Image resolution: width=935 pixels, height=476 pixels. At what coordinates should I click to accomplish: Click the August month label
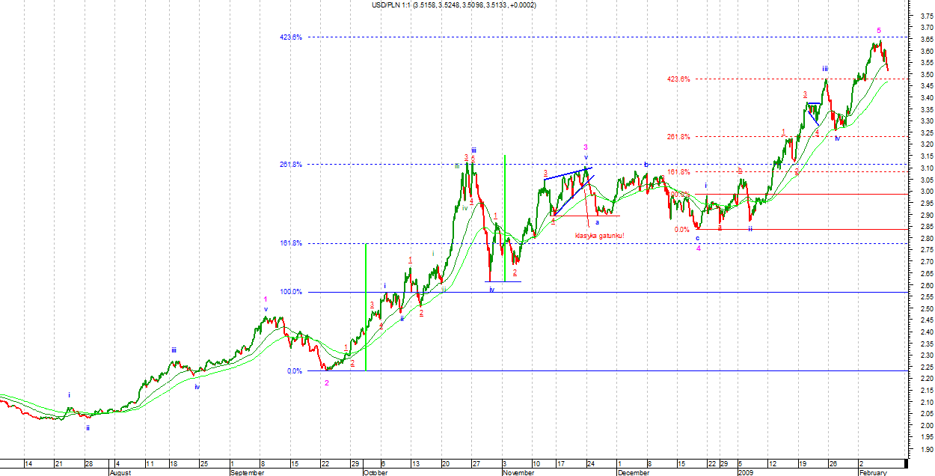(121, 472)
